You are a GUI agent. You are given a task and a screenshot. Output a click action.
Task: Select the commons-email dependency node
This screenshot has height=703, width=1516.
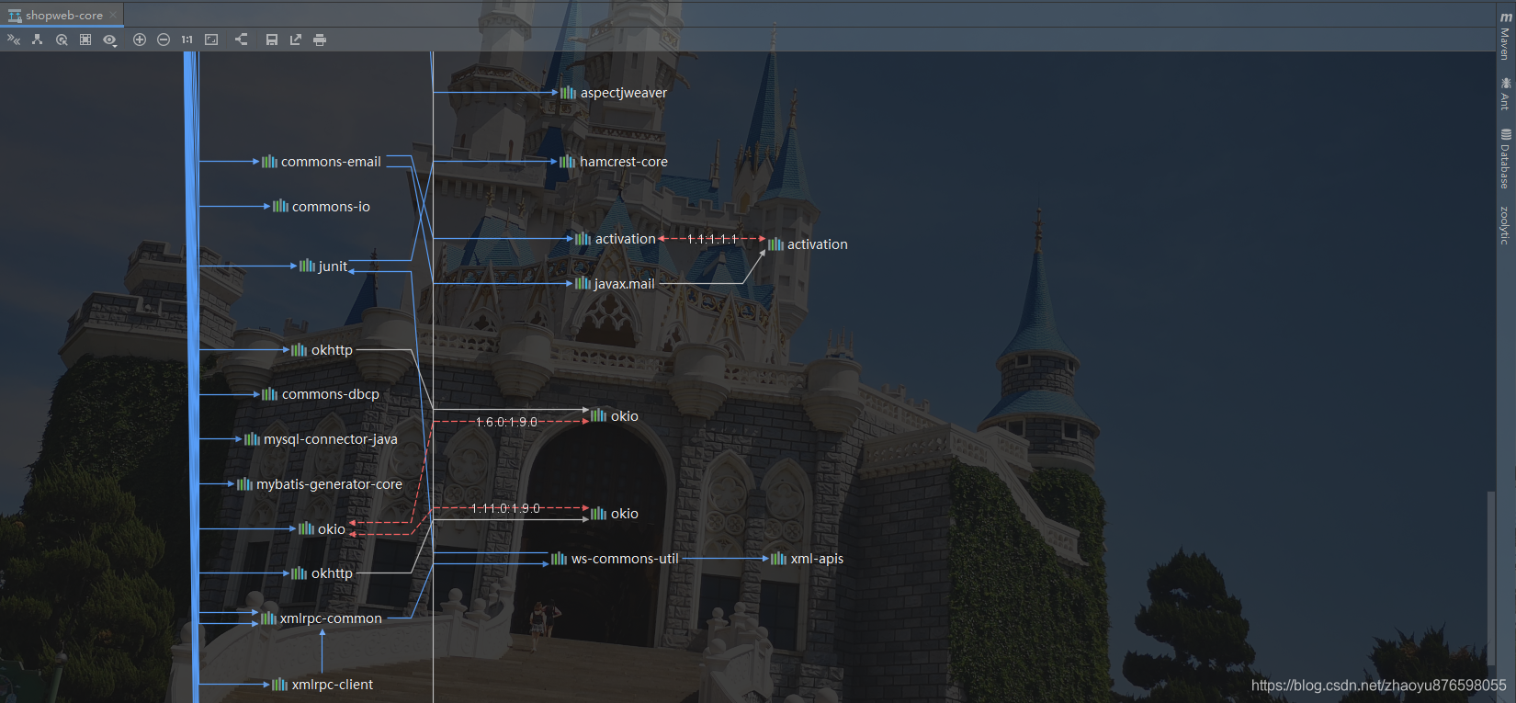(322, 162)
